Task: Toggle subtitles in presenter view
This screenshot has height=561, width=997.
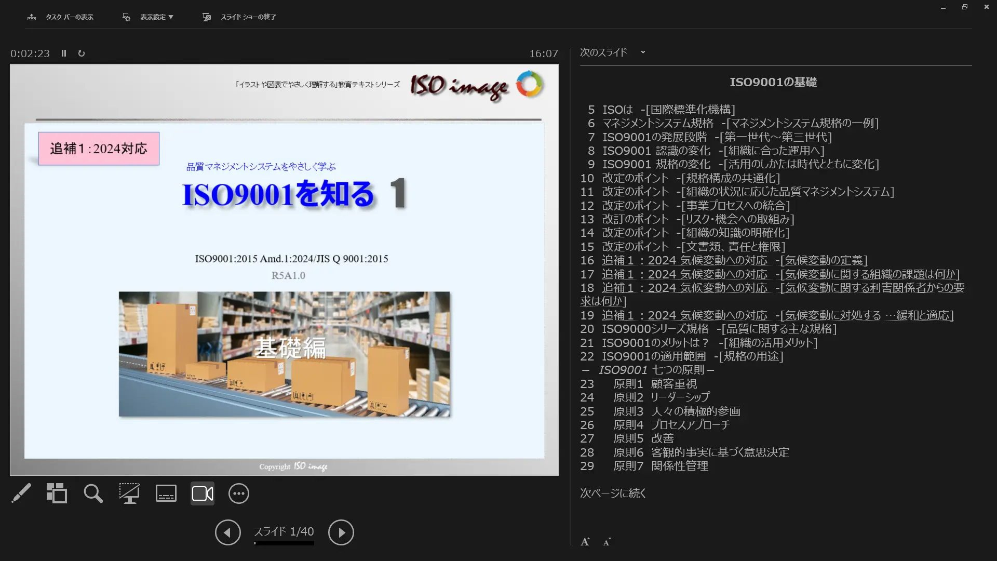Action: click(166, 493)
